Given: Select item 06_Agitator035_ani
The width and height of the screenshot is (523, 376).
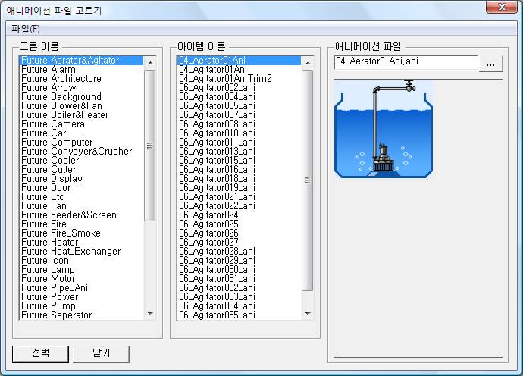Looking at the screenshot, I should tap(240, 315).
